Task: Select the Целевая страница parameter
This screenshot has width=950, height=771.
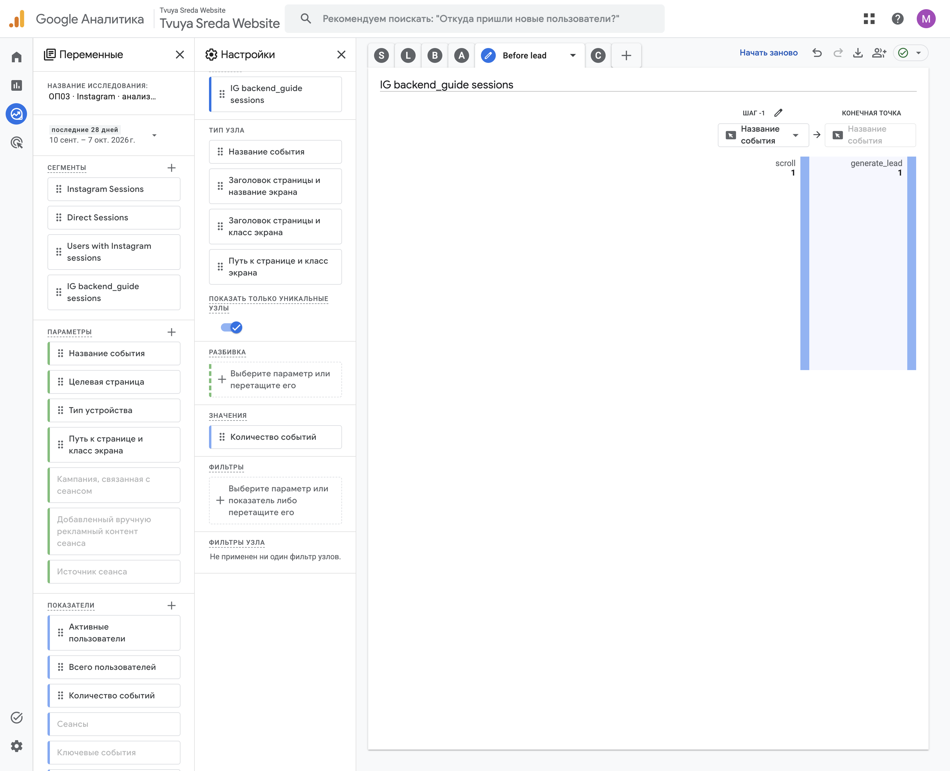Action: 114,382
